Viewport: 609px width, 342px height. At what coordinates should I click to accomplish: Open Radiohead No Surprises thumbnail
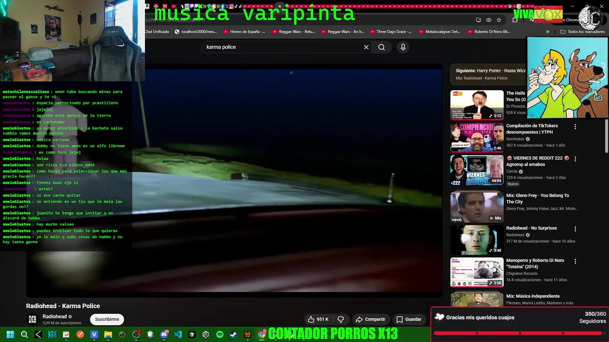tap(477, 240)
